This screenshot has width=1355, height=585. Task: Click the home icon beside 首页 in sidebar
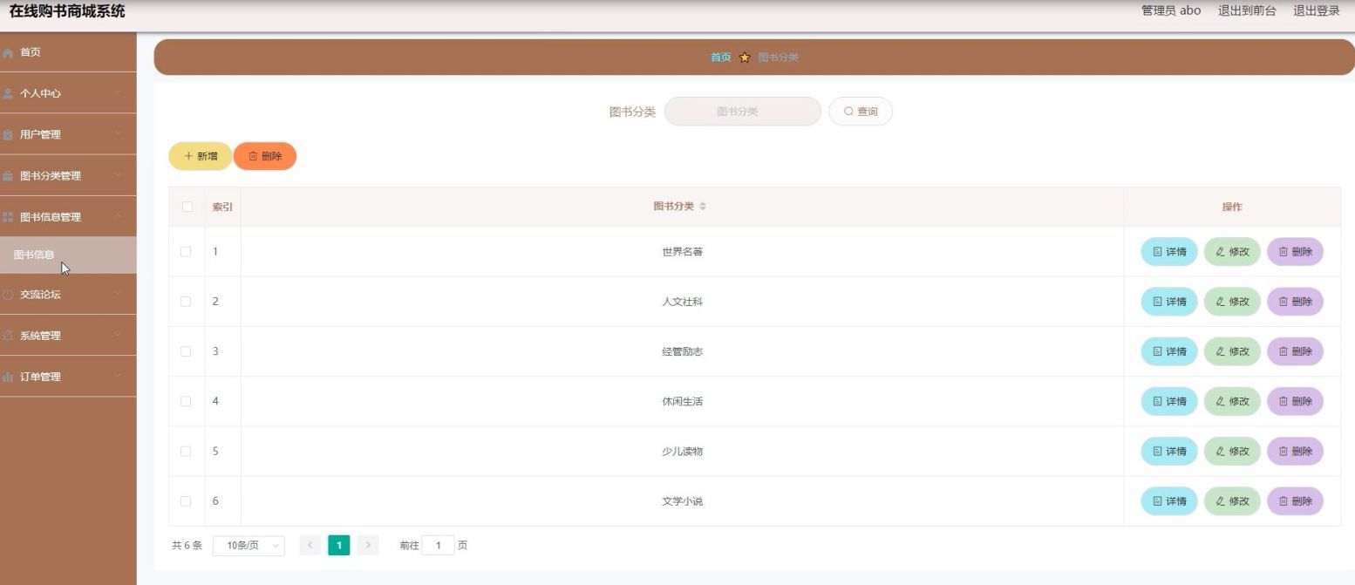coord(8,52)
